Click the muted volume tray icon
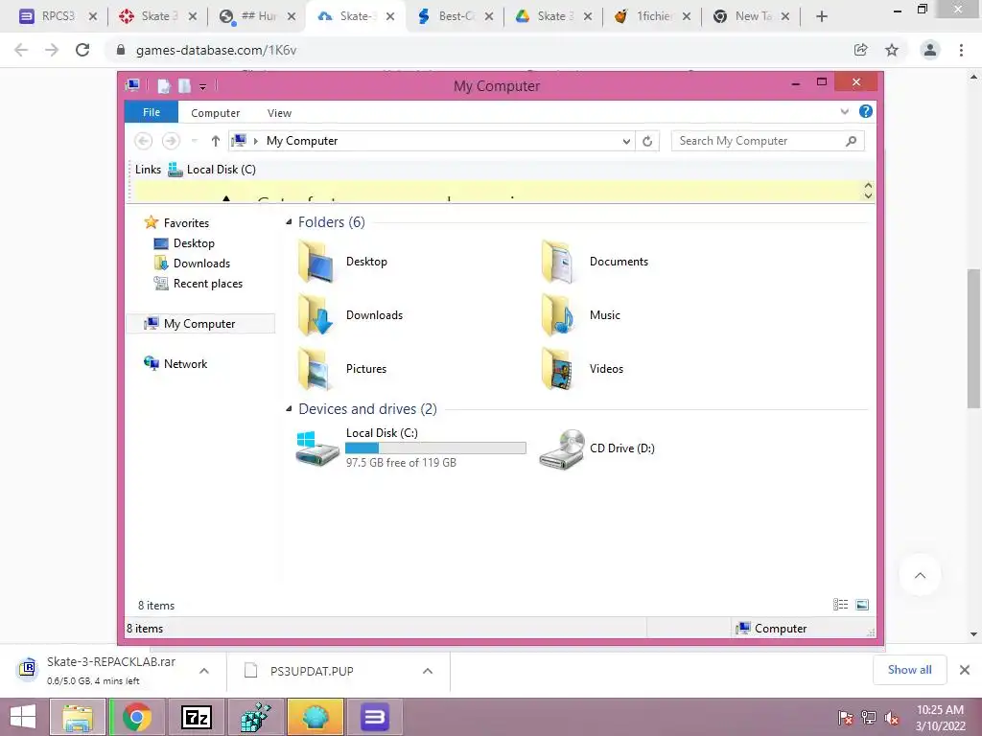The image size is (982, 736). pos(892,718)
